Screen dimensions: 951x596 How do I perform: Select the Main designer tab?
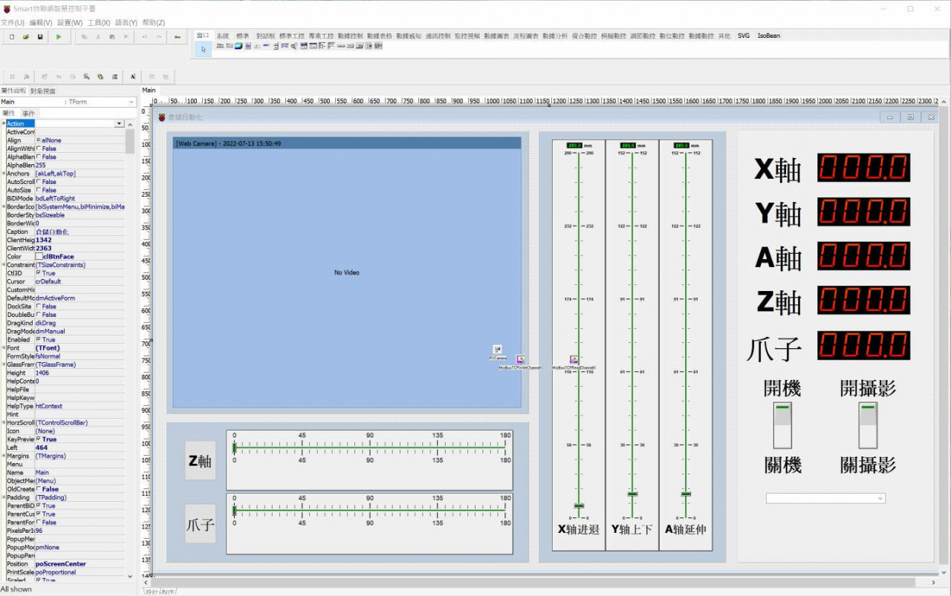pyautogui.click(x=149, y=91)
